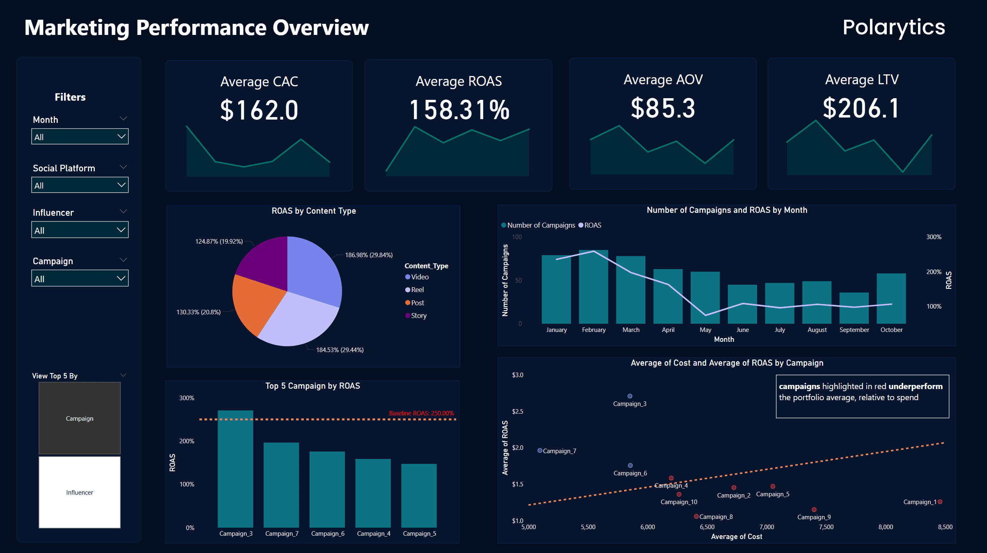Select the Video legend swatch

pyautogui.click(x=408, y=276)
